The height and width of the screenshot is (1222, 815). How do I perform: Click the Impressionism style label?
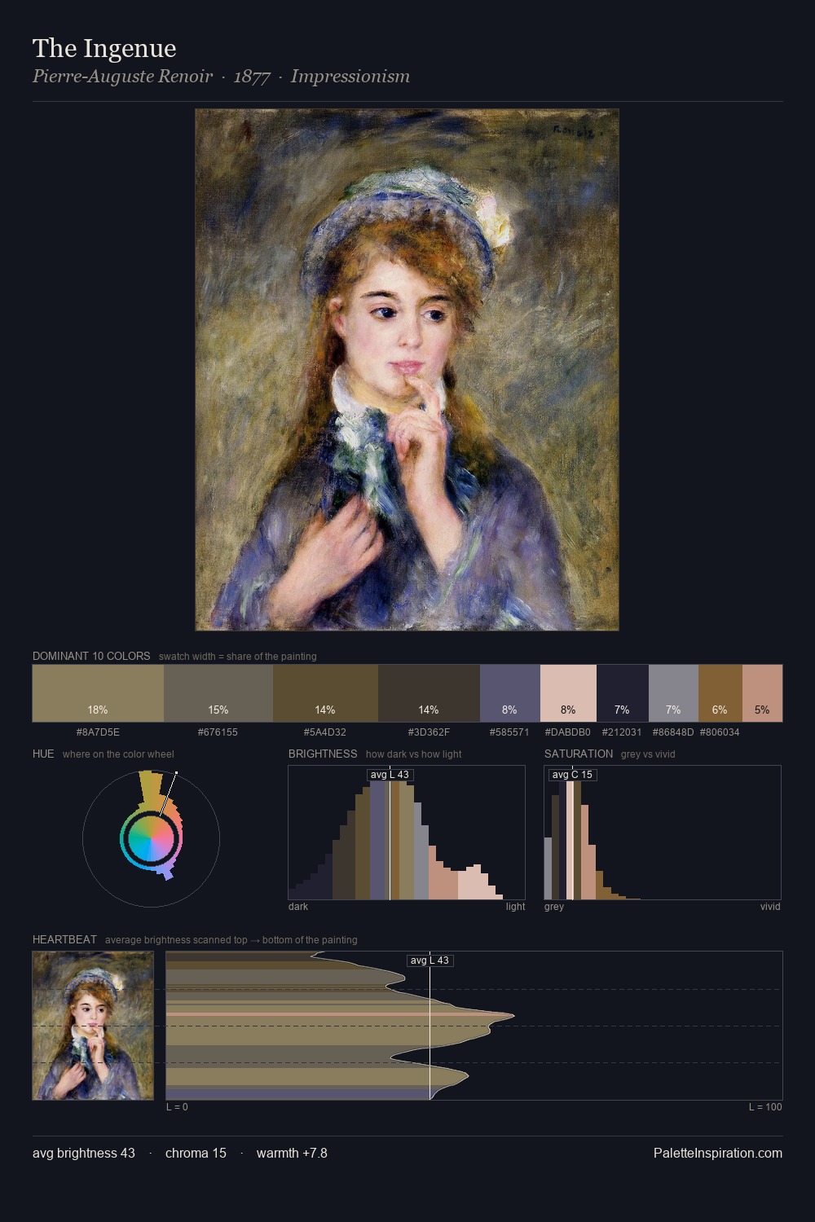(350, 77)
